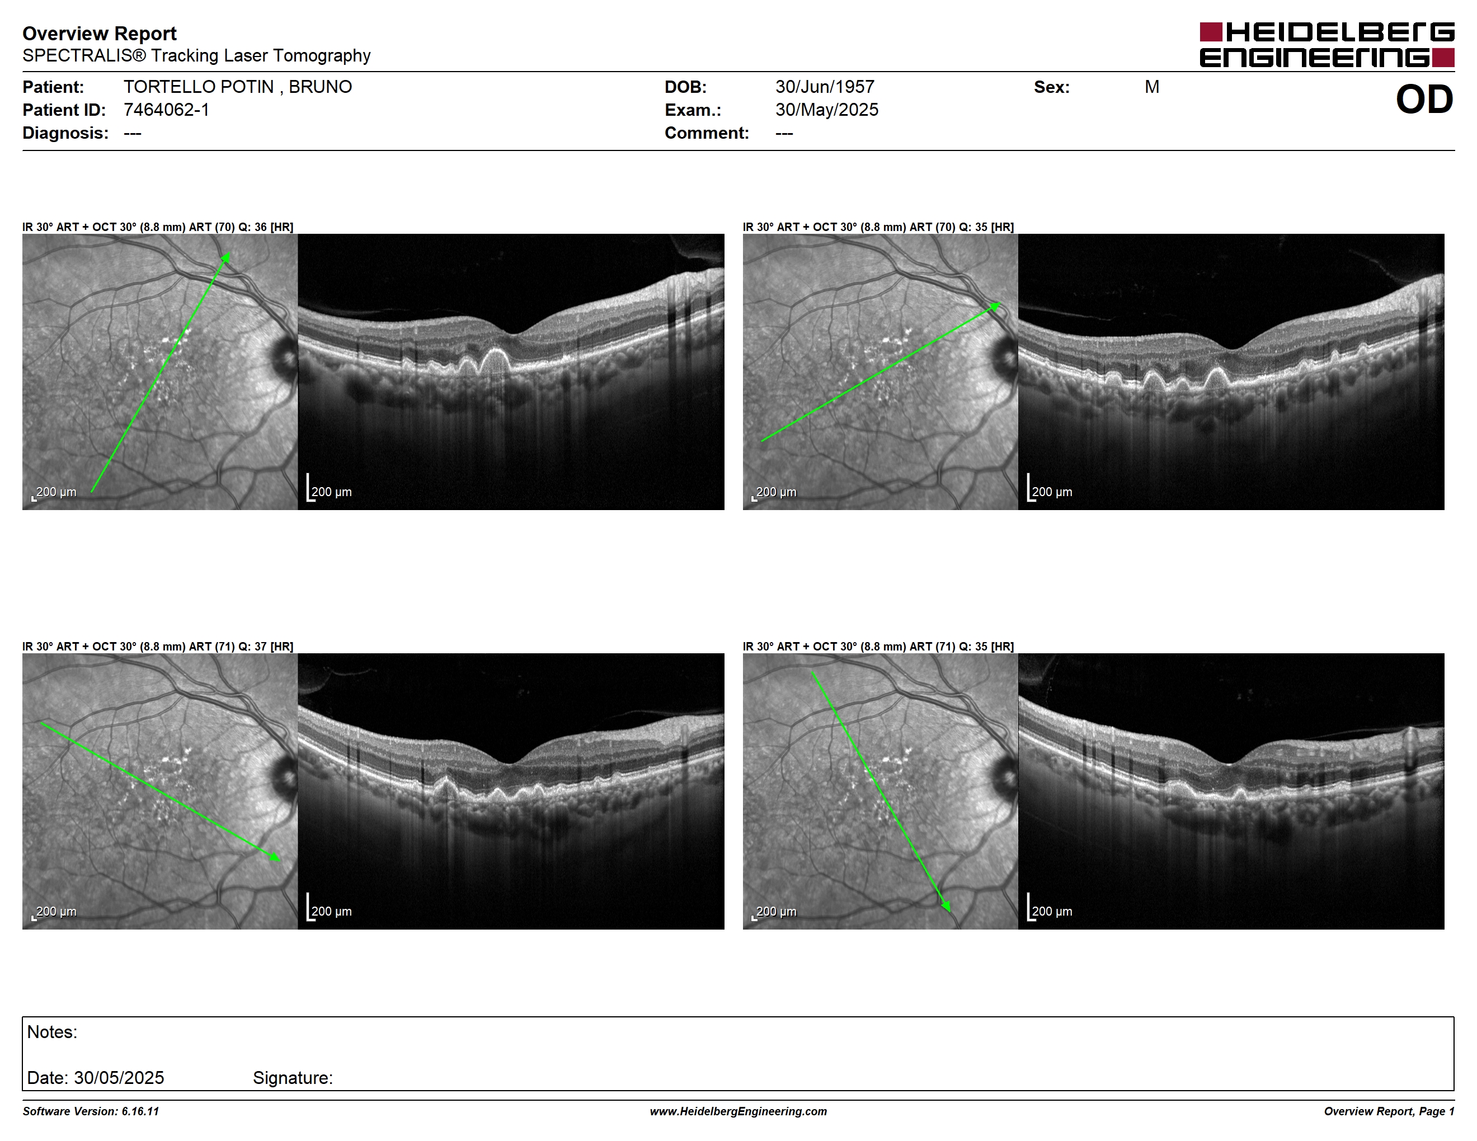The width and height of the screenshot is (1477, 1141).
Task: Click the OD eye indicator
Action: click(x=1424, y=100)
